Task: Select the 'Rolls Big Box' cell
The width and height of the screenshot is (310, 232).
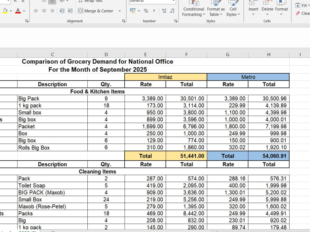Action: click(x=52, y=148)
